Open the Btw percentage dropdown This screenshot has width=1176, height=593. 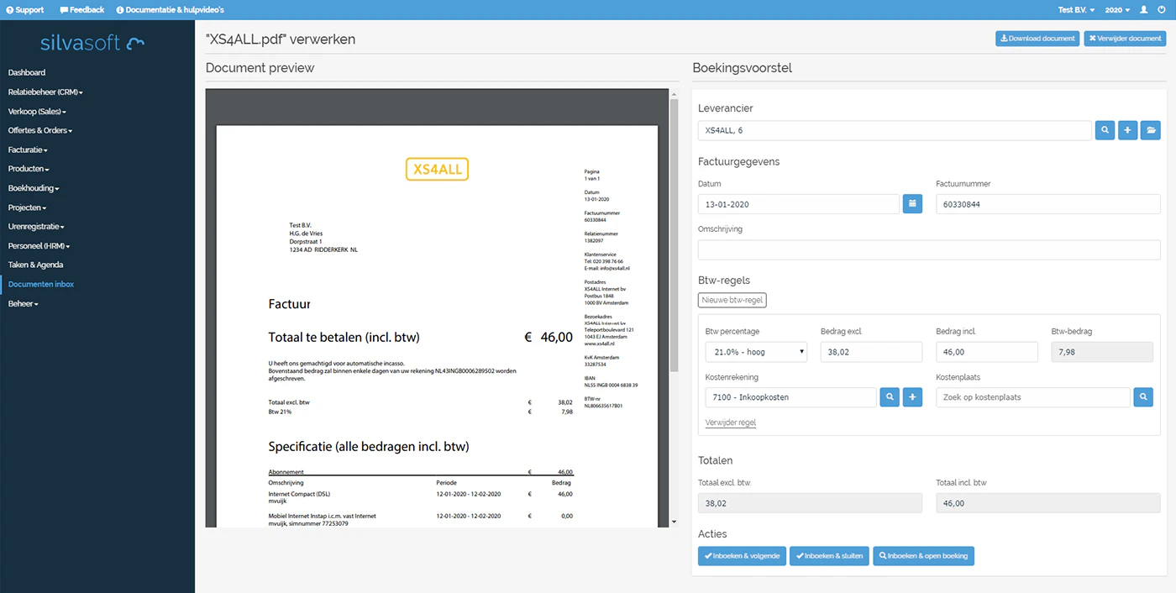point(755,351)
